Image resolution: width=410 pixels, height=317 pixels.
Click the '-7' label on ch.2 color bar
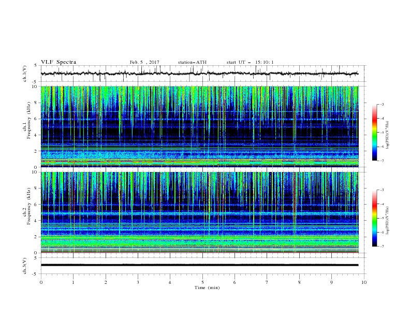382,246
